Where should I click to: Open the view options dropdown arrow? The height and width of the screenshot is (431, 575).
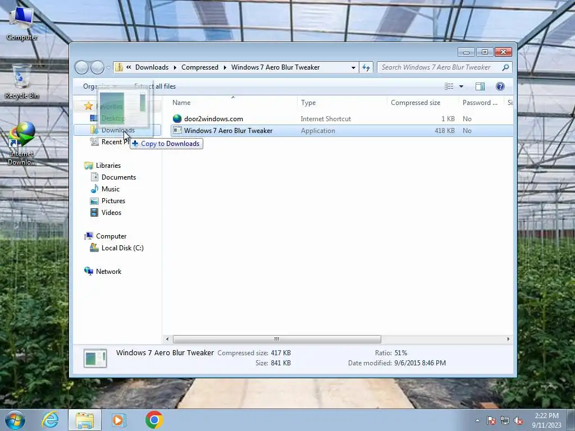pos(462,86)
